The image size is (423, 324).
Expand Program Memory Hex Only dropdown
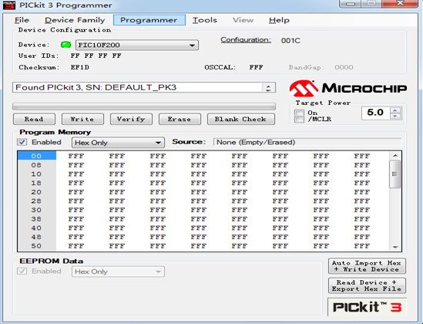coord(118,143)
